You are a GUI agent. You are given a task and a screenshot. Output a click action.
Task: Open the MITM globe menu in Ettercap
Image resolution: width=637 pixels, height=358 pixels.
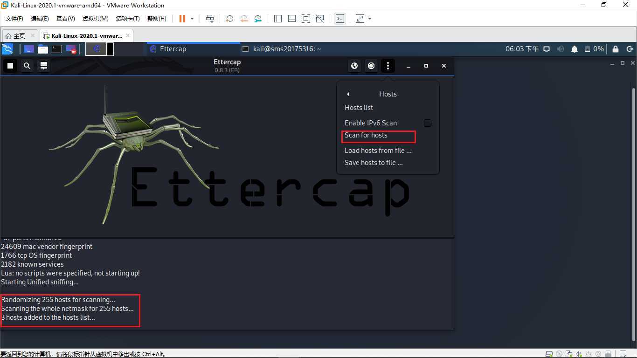click(354, 66)
